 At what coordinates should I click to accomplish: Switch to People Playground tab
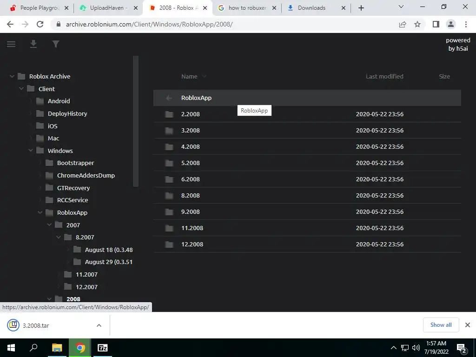40,8
